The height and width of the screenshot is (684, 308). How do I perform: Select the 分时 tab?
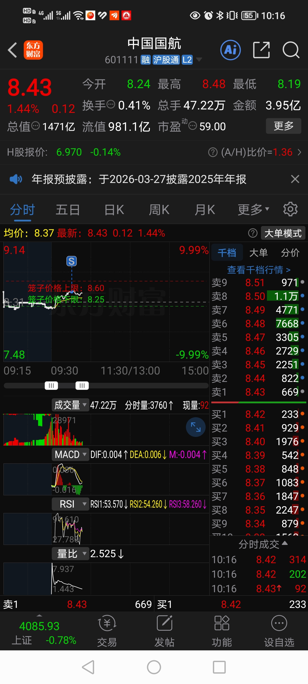(x=22, y=210)
